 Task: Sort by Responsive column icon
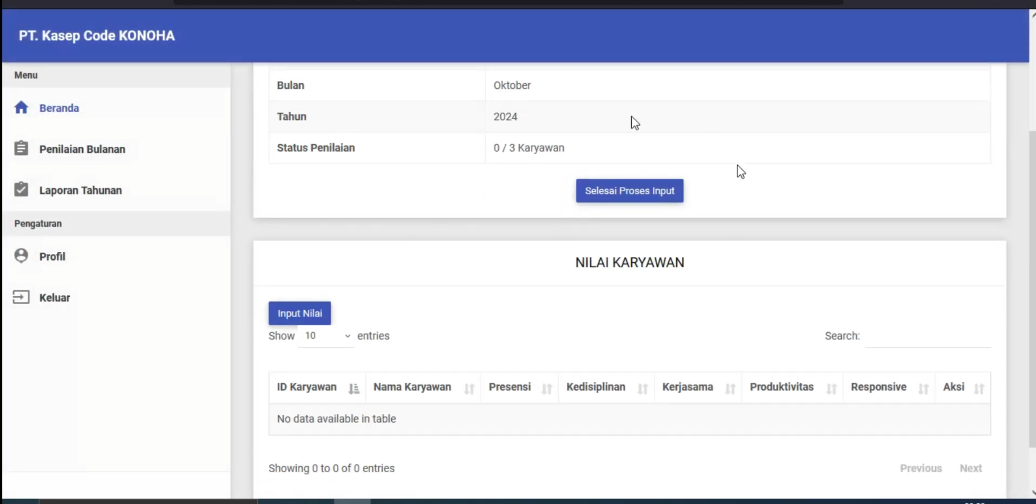[x=924, y=388]
